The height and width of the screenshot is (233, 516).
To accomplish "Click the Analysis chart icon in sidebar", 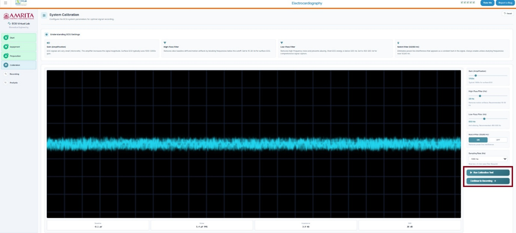I will point(6,83).
